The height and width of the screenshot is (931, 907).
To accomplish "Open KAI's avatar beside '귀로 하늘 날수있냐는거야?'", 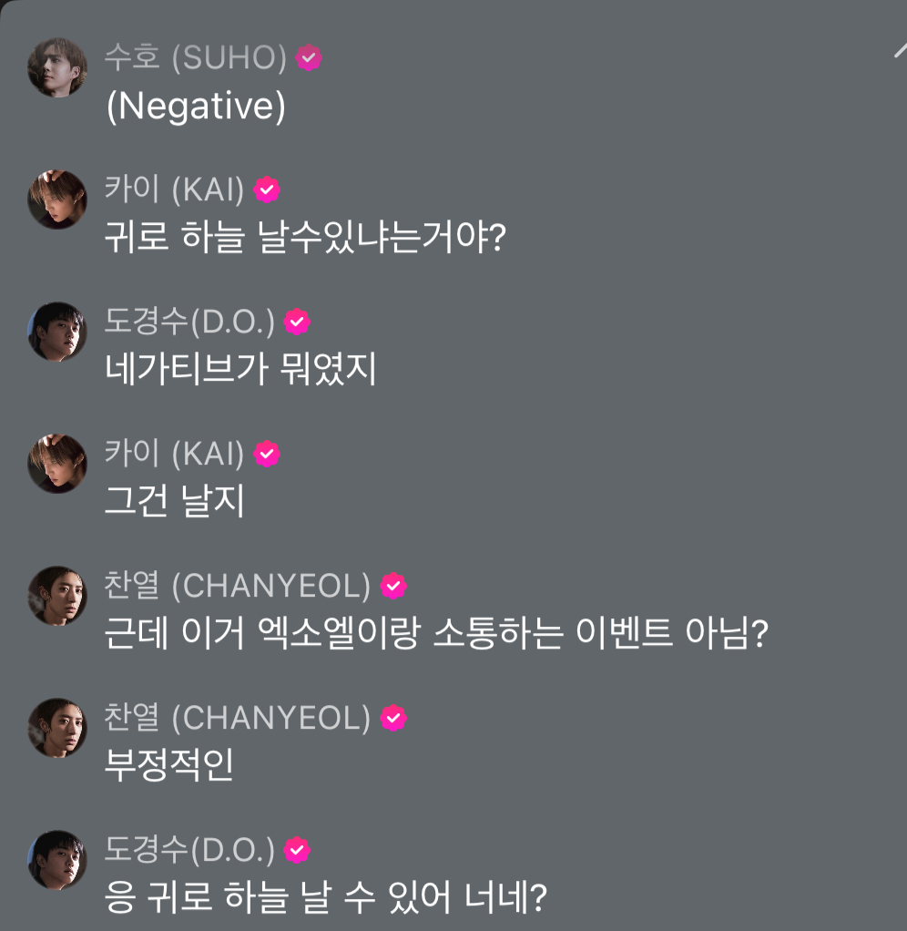I will 57,199.
